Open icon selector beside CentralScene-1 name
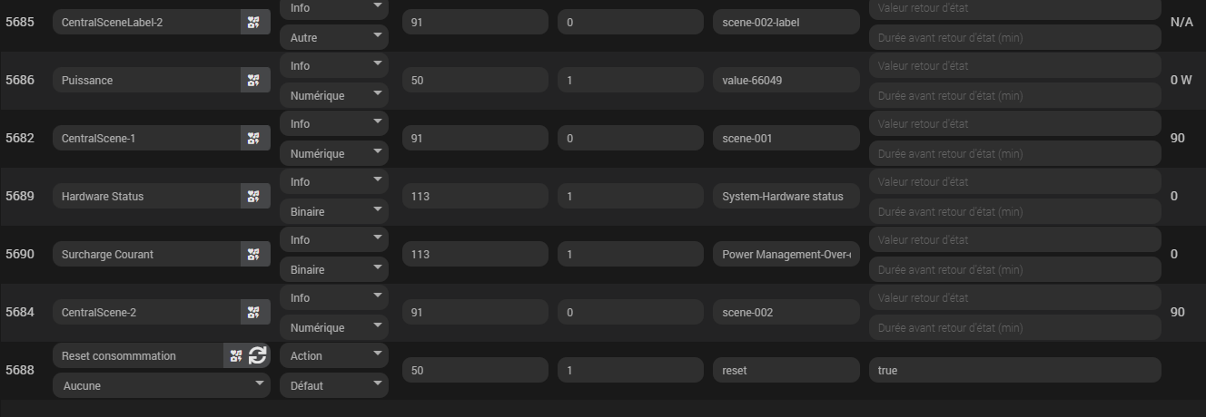Viewport: 1206px width, 417px height. [x=254, y=138]
